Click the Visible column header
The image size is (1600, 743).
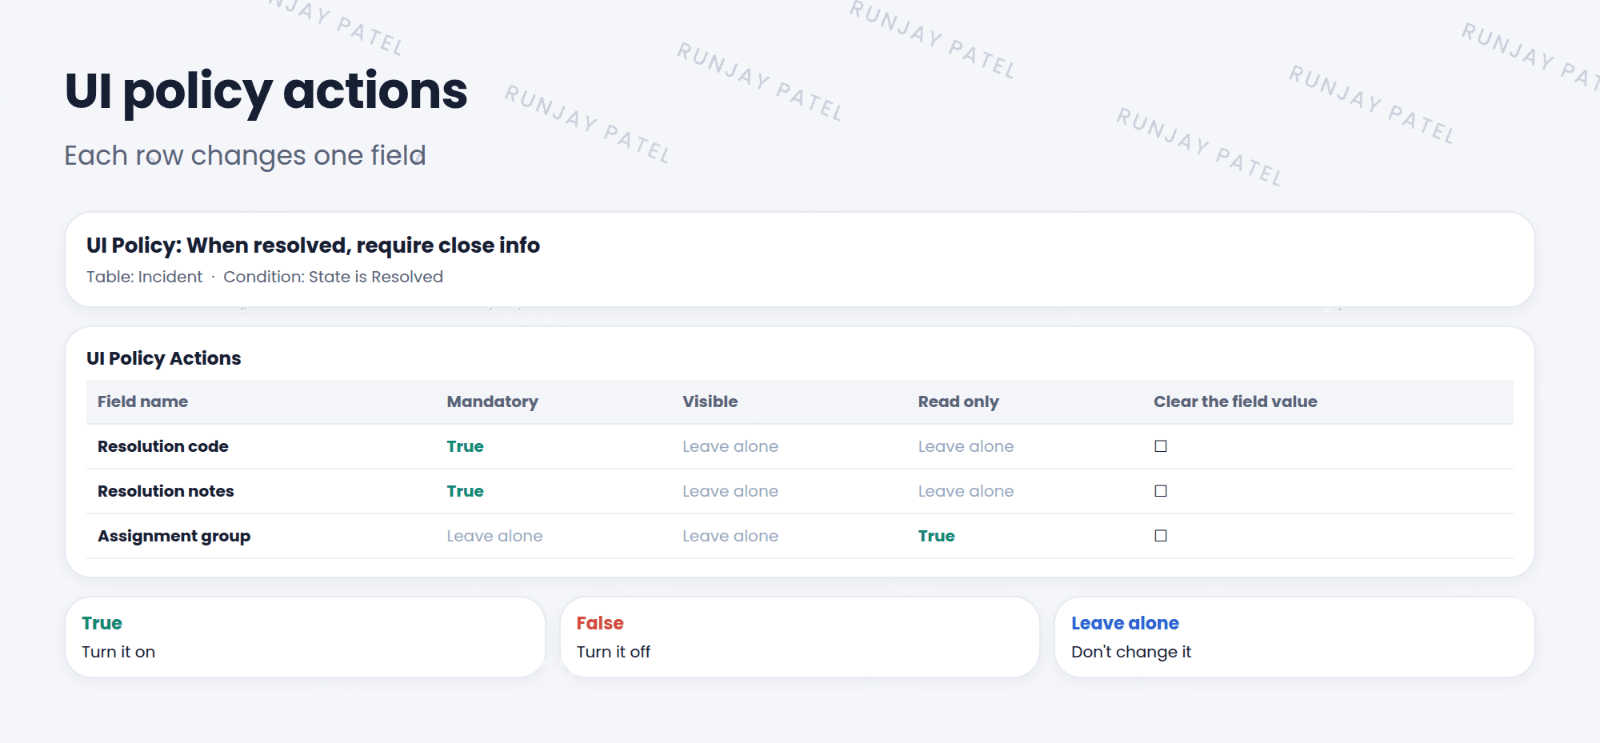710,401
